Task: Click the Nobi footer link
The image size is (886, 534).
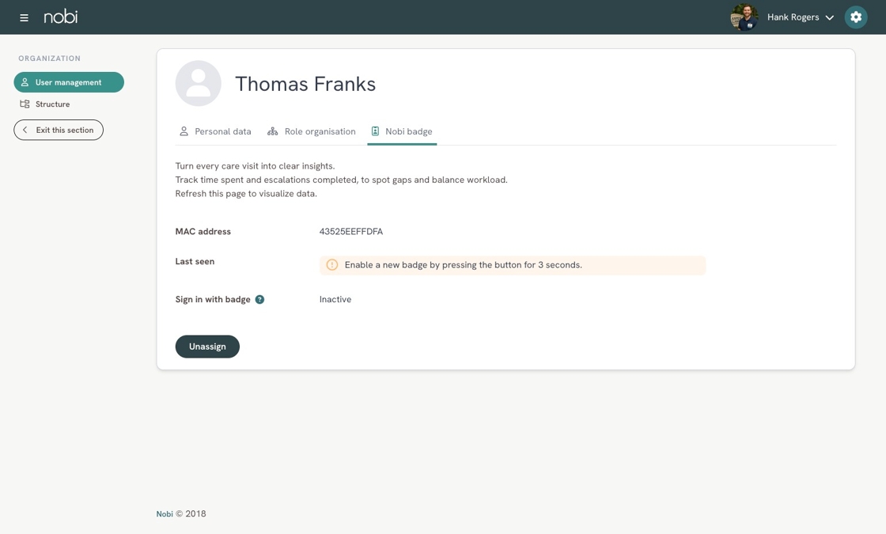Action: coord(165,514)
